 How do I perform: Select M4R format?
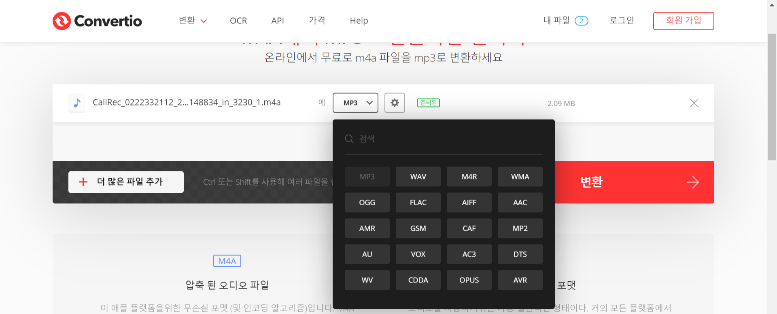(x=469, y=177)
